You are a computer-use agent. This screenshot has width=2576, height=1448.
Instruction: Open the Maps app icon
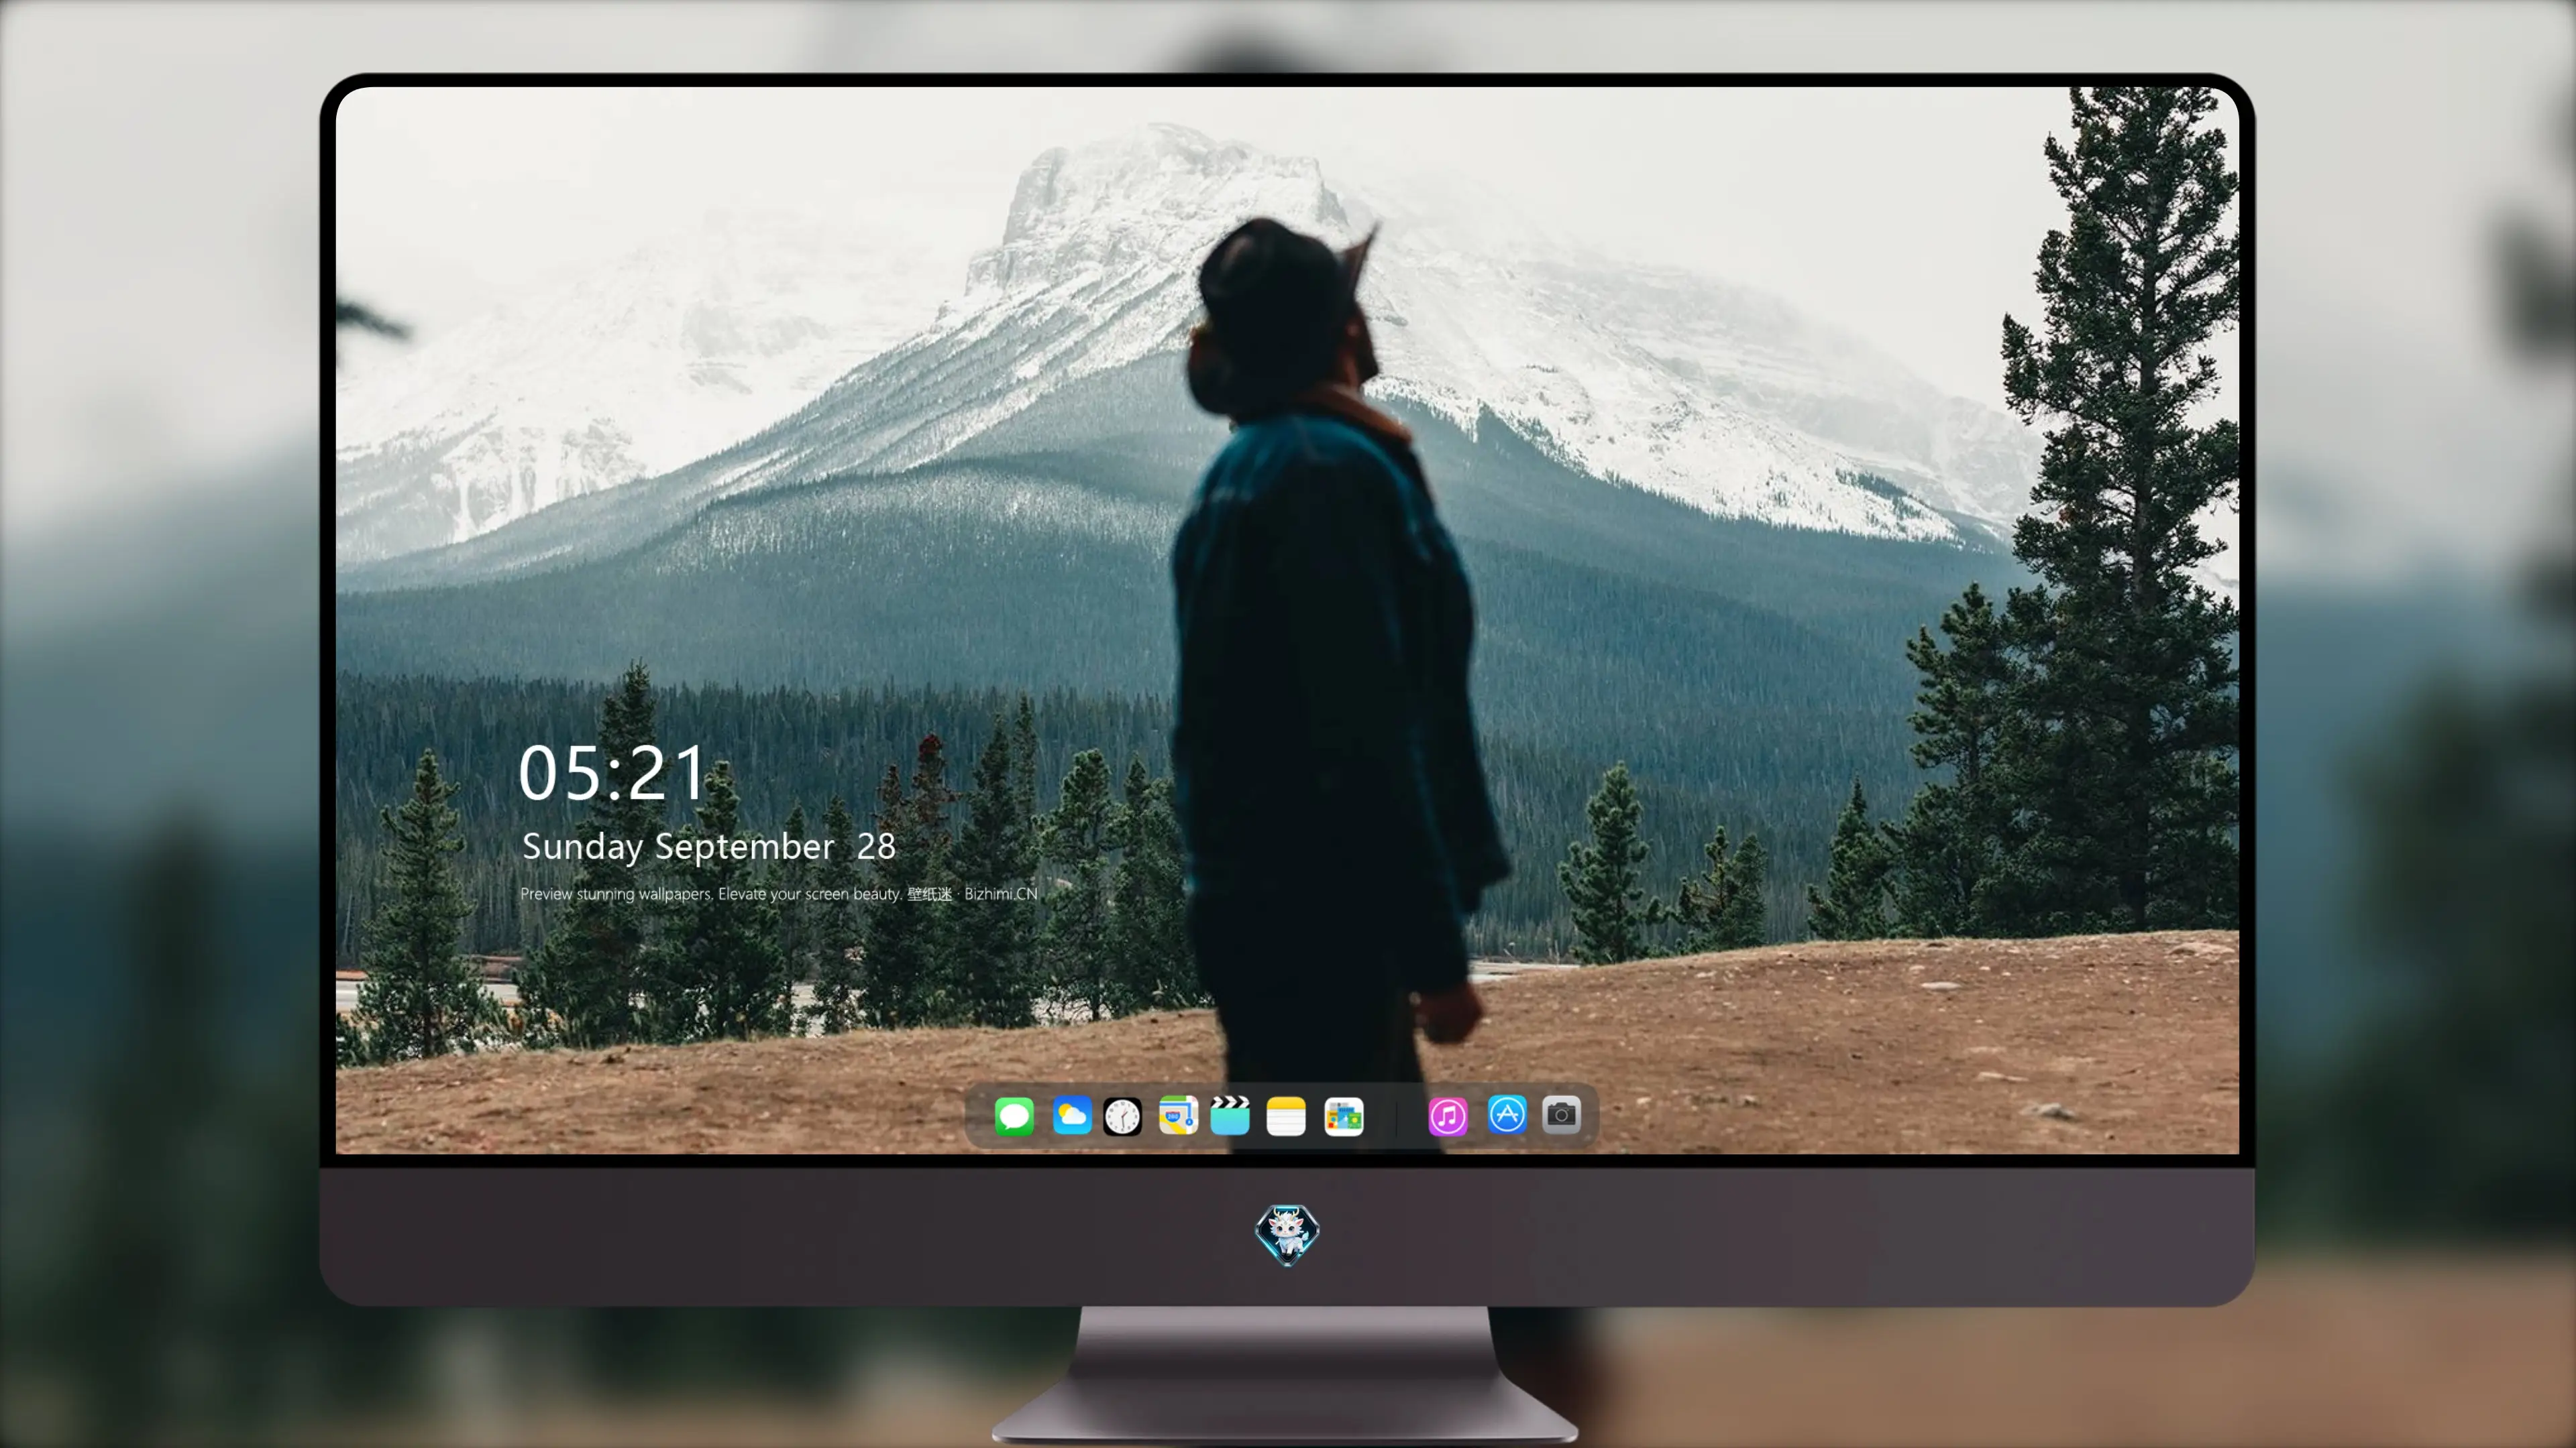(x=1178, y=1115)
